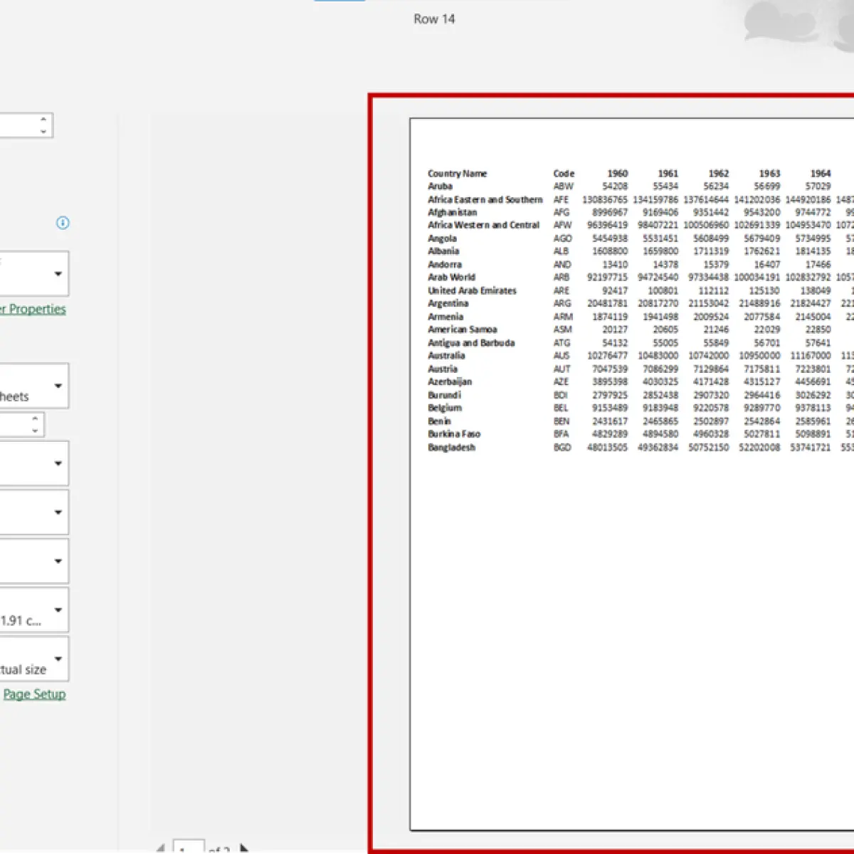Click the 1964 column header
Viewport: 854px width, 854px height.
point(821,174)
